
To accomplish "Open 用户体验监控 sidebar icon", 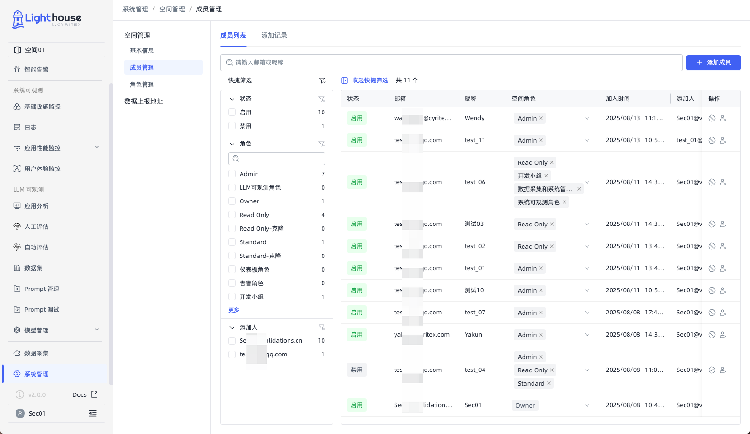I will (17, 169).
